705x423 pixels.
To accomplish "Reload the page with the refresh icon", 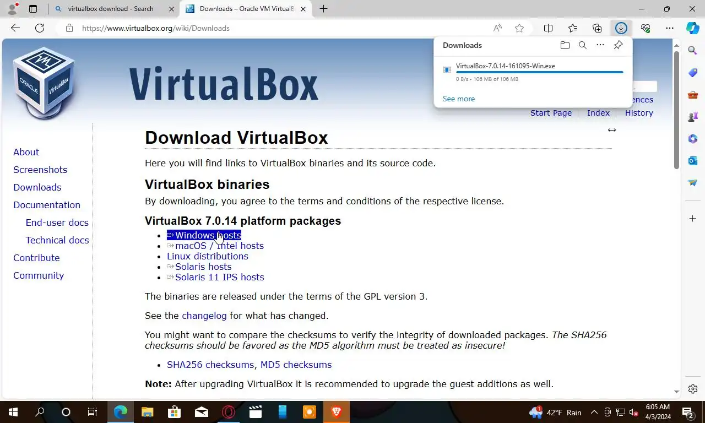I will [40, 28].
